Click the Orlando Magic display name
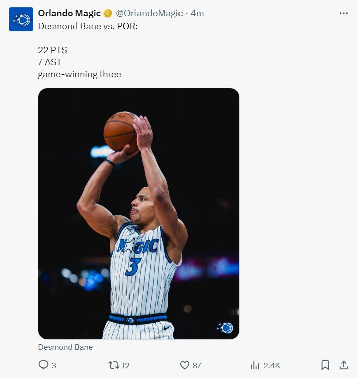The width and height of the screenshot is (358, 378). [69, 14]
